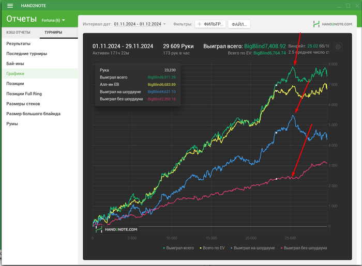This screenshot has height=266, width=362.
Task: Toggle Выиграл всего legend series
Action: pos(178,248)
